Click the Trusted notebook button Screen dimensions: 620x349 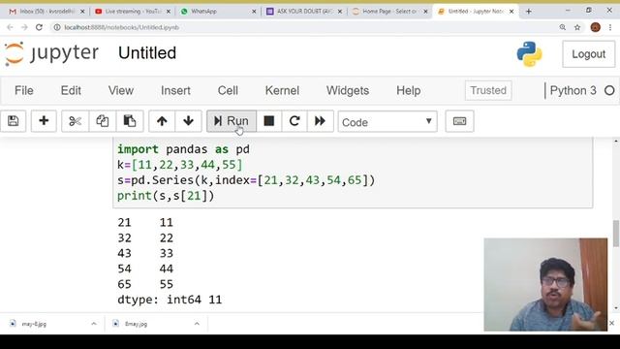point(488,90)
